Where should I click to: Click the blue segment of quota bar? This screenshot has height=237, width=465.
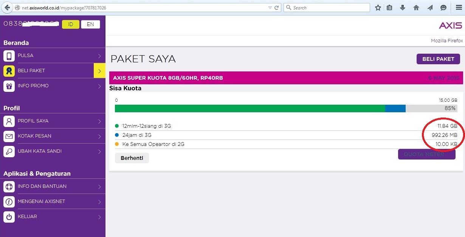tap(395, 108)
